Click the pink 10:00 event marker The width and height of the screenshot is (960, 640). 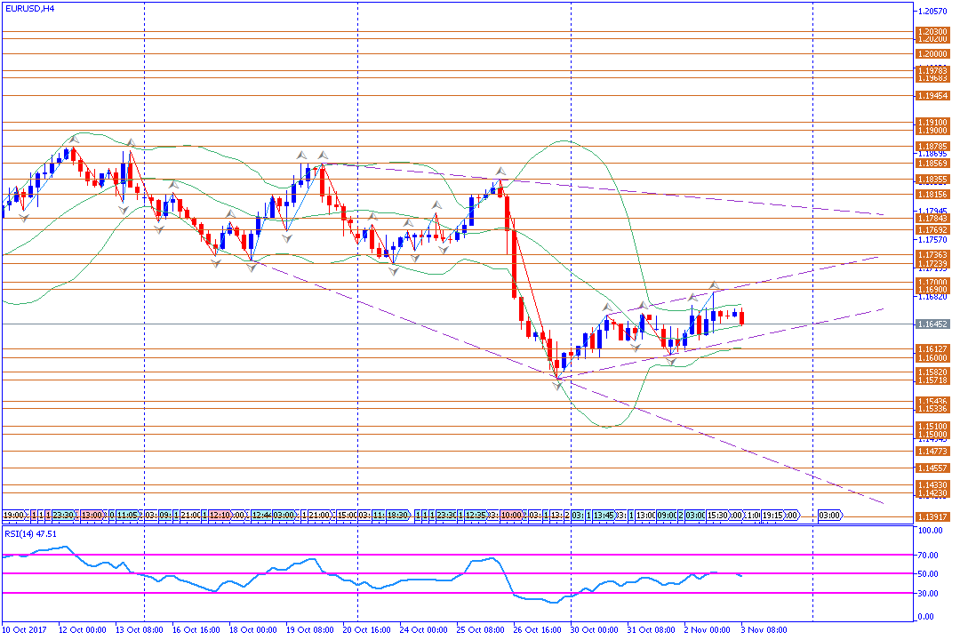[511, 515]
